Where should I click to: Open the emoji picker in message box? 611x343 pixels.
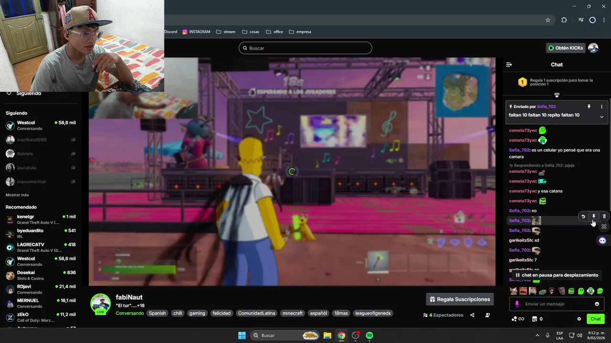coord(597,304)
